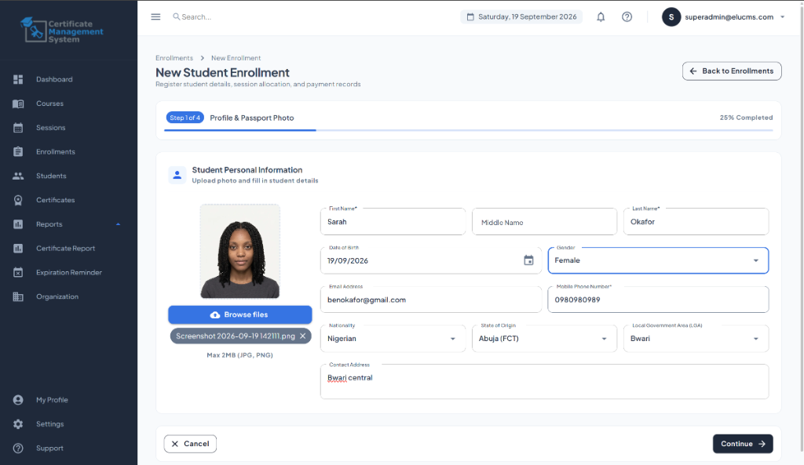Image resolution: width=804 pixels, height=465 pixels.
Task: Click the Cancel button
Action: (190, 444)
